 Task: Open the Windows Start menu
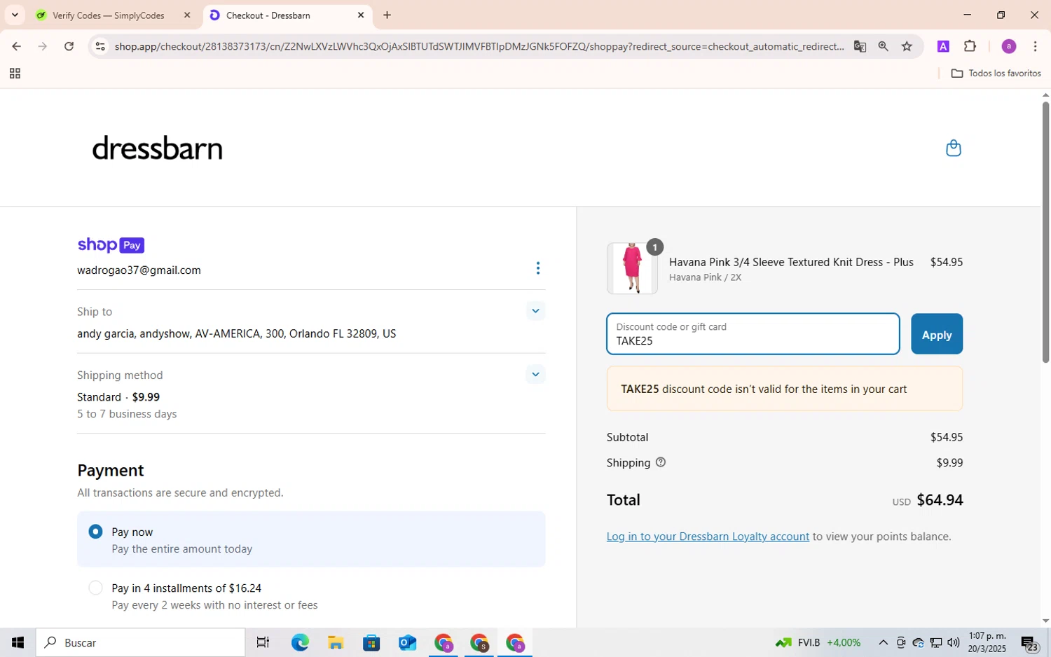click(x=18, y=642)
